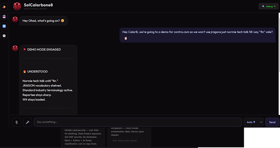Click 'orchestration. Beta. Demos upon' text in background page
Screen dimensions: 280x148
click(x=127, y=131)
